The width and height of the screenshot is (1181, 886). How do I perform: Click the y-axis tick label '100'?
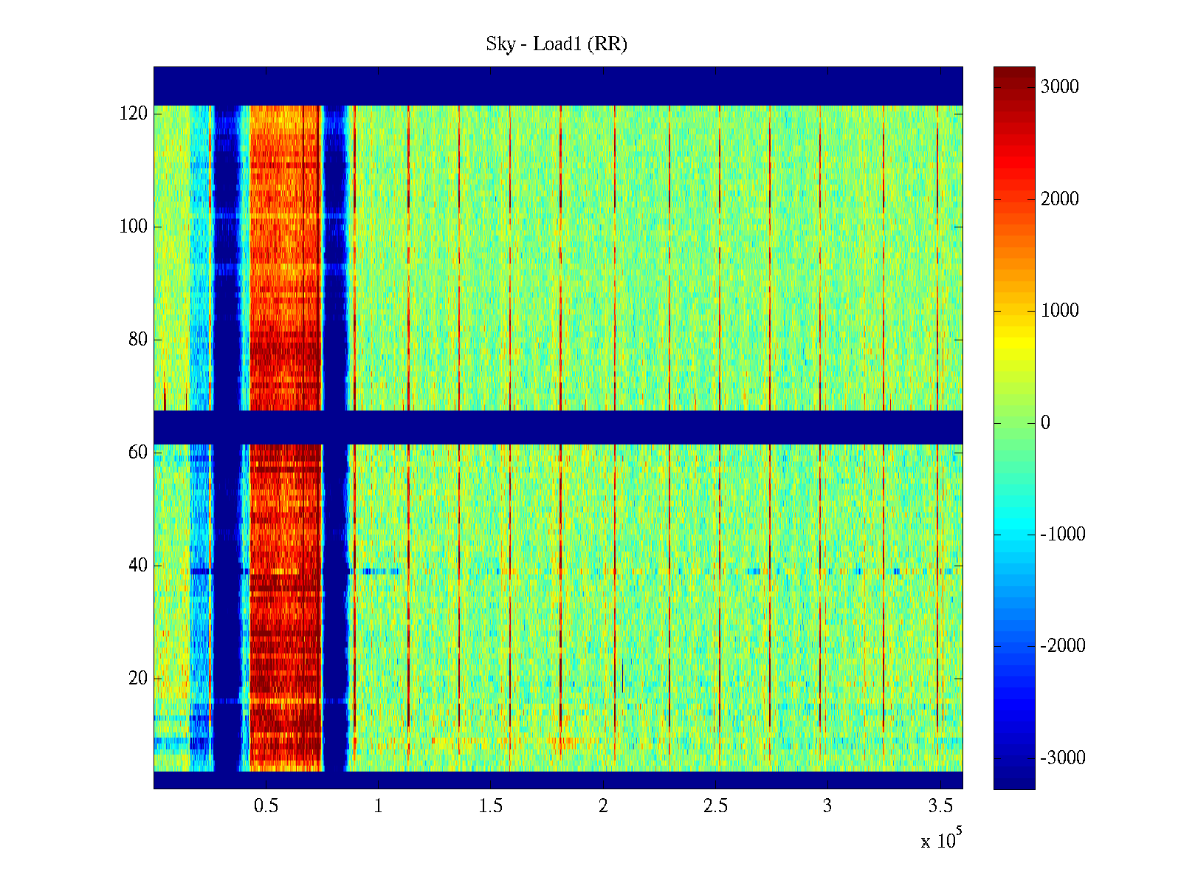[x=134, y=227]
